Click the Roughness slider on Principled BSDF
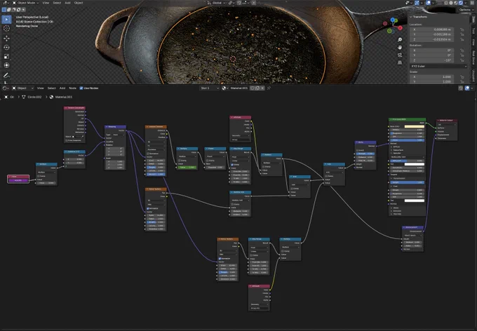The image size is (477, 331). 407,133
